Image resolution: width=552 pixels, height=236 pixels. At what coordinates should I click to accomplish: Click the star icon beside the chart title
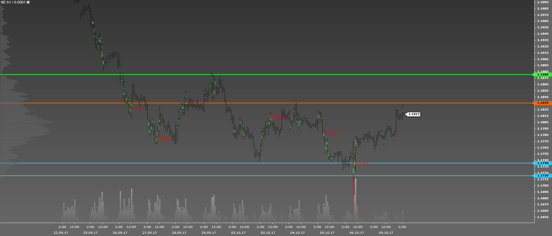(x=28, y=2)
